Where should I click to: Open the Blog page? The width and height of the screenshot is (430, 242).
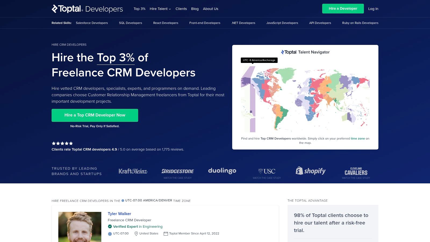pos(195,9)
